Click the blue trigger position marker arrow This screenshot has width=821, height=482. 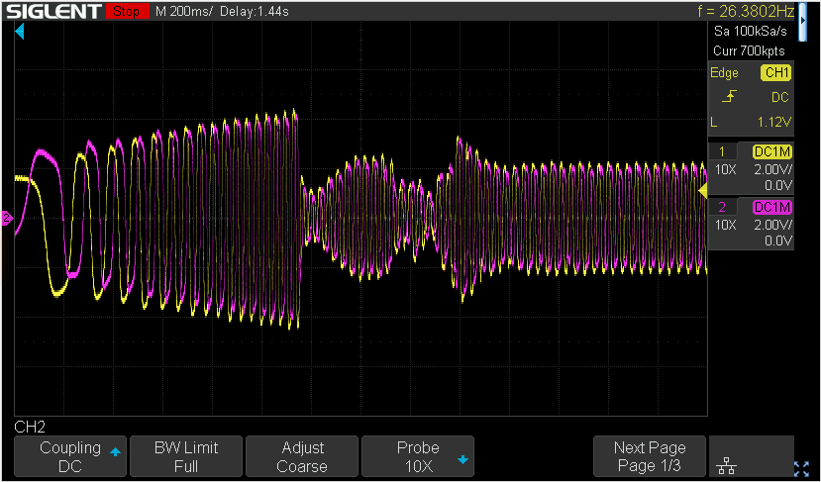click(20, 33)
